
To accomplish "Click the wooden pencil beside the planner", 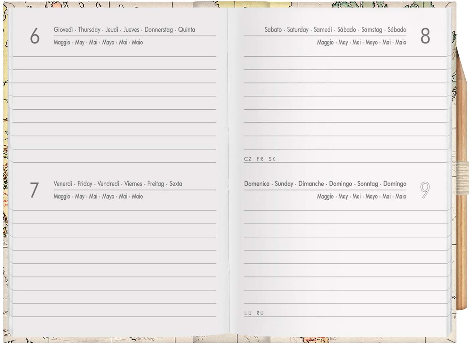I will point(462,234).
